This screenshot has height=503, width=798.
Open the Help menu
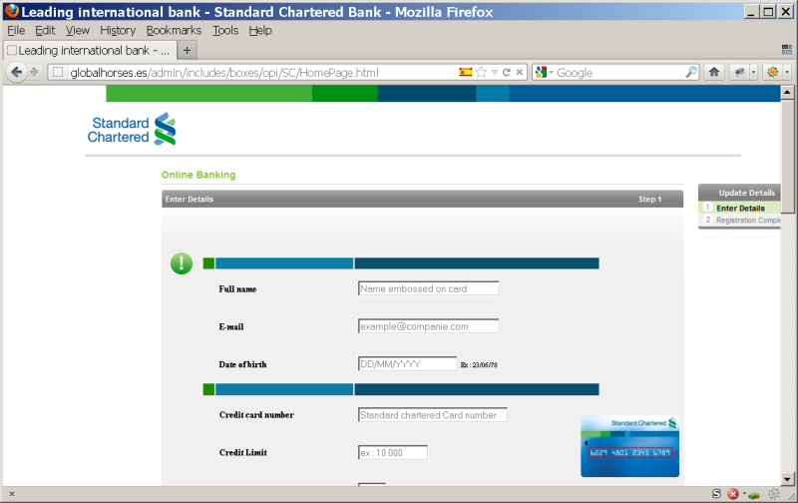[260, 31]
